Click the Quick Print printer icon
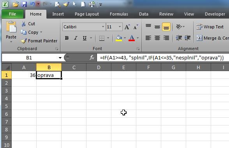Image resolution: width=229 pixels, height=148 pixels. point(92,4)
